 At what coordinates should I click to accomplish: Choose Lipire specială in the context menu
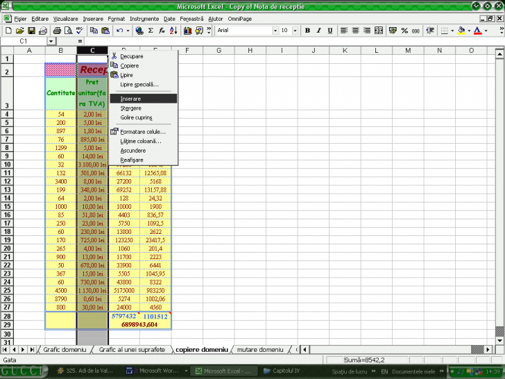[144, 85]
